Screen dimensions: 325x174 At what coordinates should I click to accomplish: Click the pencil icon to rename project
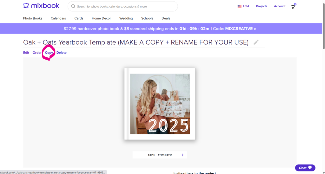click(x=256, y=42)
